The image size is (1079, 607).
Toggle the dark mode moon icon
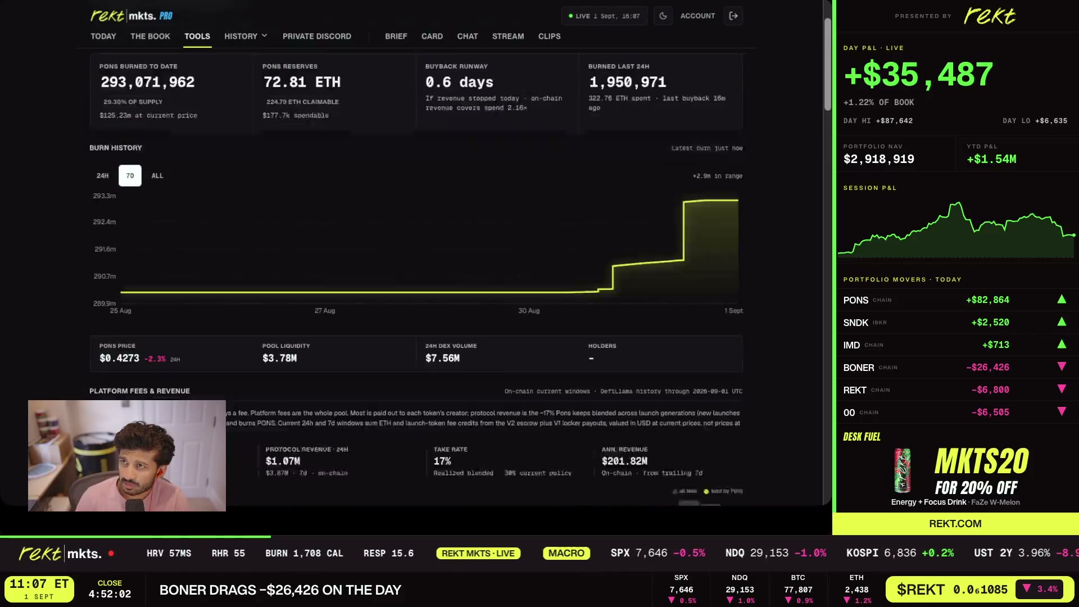click(x=663, y=16)
